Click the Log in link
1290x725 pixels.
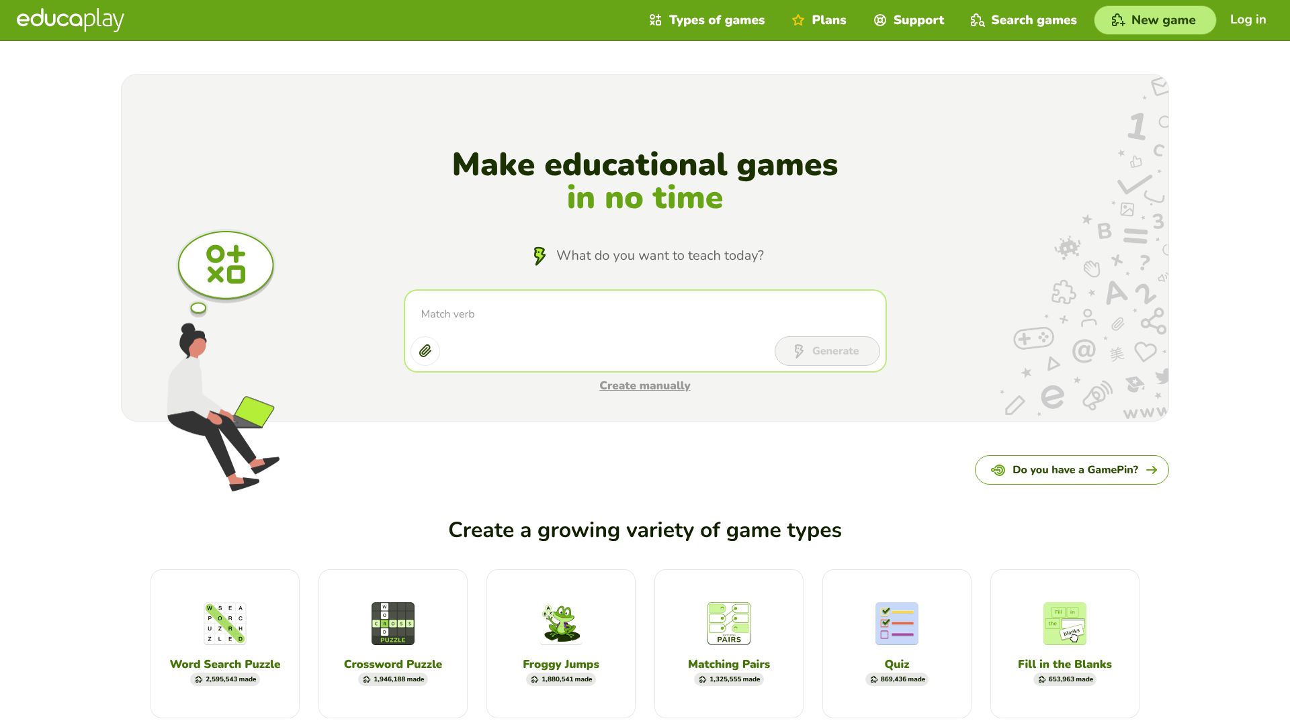pos(1248,19)
